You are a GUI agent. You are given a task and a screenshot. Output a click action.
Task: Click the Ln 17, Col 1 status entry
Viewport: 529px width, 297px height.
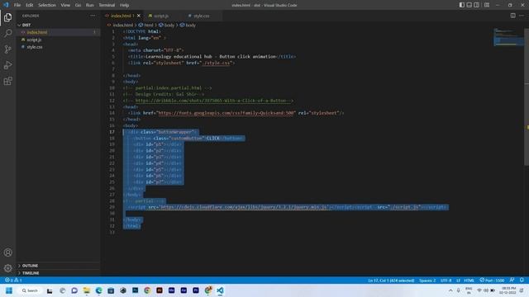pos(391,280)
